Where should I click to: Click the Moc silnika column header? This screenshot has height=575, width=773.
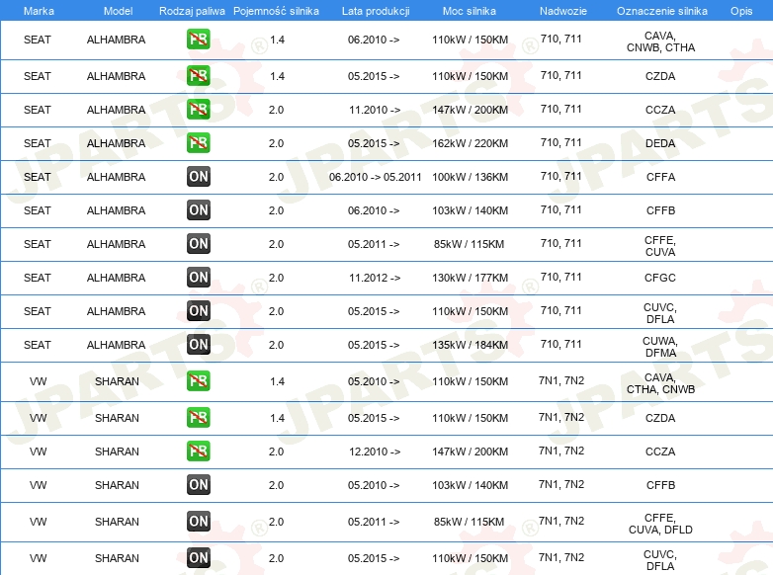(x=470, y=11)
